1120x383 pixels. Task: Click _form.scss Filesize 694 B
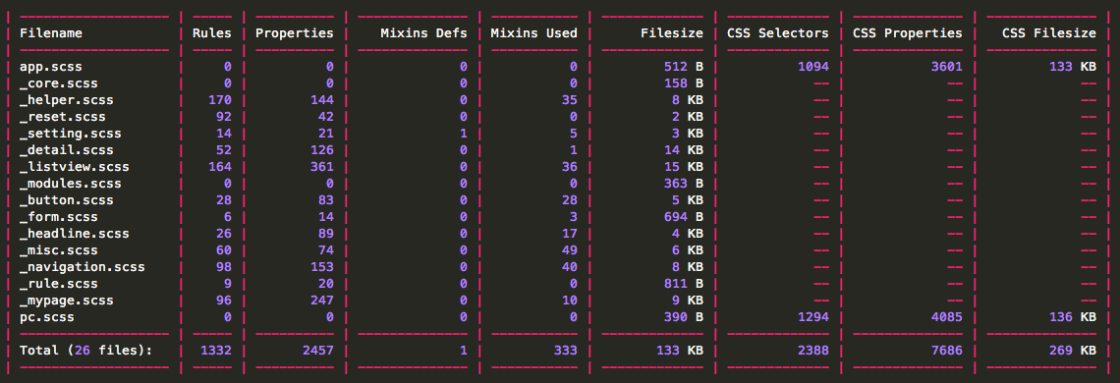(684, 216)
